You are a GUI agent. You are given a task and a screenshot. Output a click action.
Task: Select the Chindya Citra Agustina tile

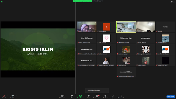(146, 50)
